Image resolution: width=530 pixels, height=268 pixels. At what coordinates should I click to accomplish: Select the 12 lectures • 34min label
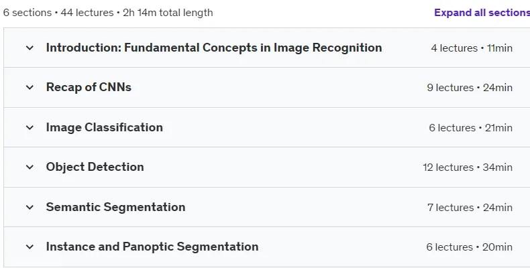[468, 167]
